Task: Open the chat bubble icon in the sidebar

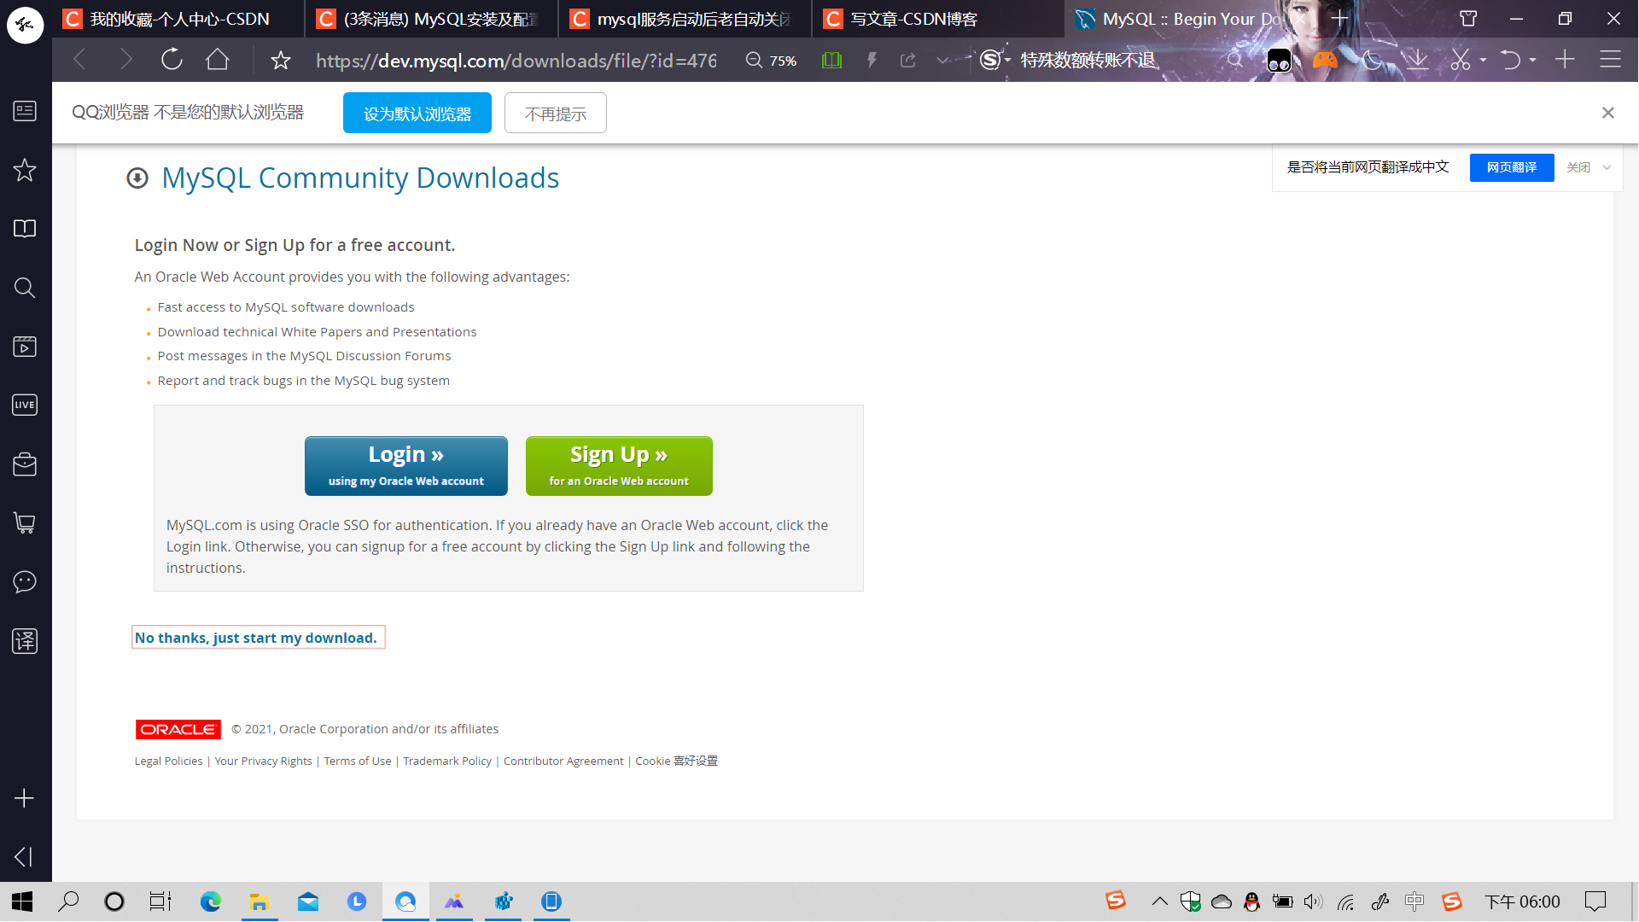Action: (25, 582)
